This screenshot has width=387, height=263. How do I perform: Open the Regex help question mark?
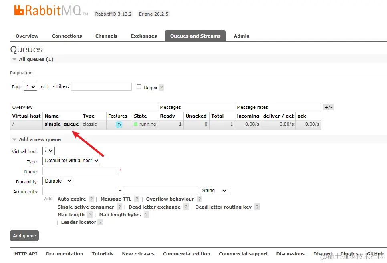pyautogui.click(x=161, y=88)
